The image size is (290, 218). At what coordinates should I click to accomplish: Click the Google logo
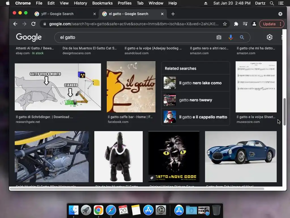pos(29,37)
